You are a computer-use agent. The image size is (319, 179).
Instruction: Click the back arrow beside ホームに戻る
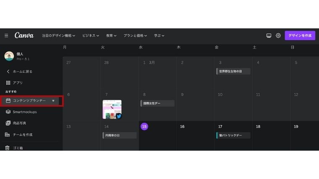[8, 72]
